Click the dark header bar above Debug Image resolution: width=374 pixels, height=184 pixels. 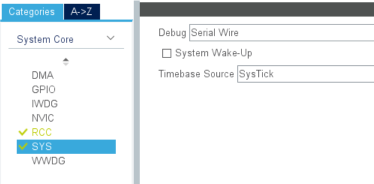click(x=257, y=9)
